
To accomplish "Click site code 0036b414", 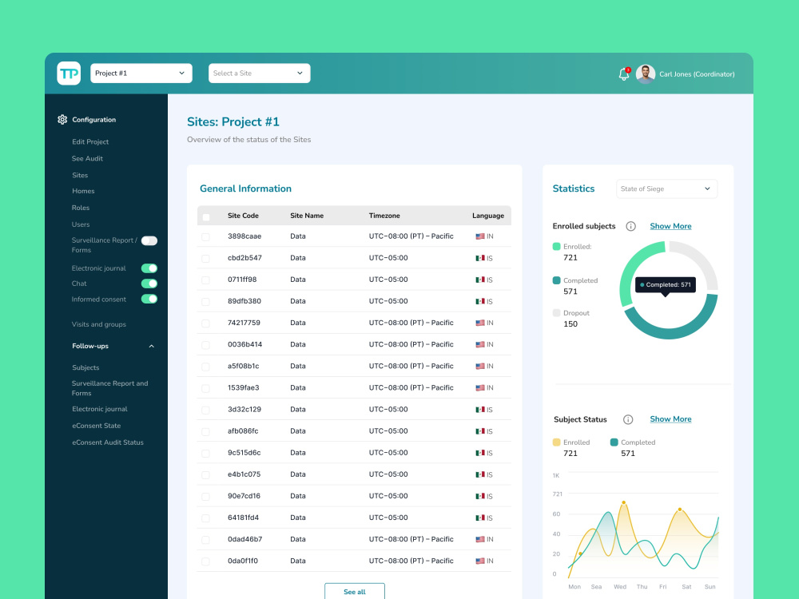I will (x=244, y=344).
